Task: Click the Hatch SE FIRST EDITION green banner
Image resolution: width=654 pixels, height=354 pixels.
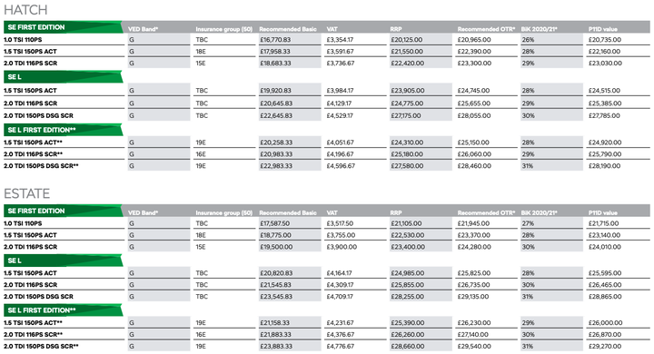Action: click(x=63, y=27)
